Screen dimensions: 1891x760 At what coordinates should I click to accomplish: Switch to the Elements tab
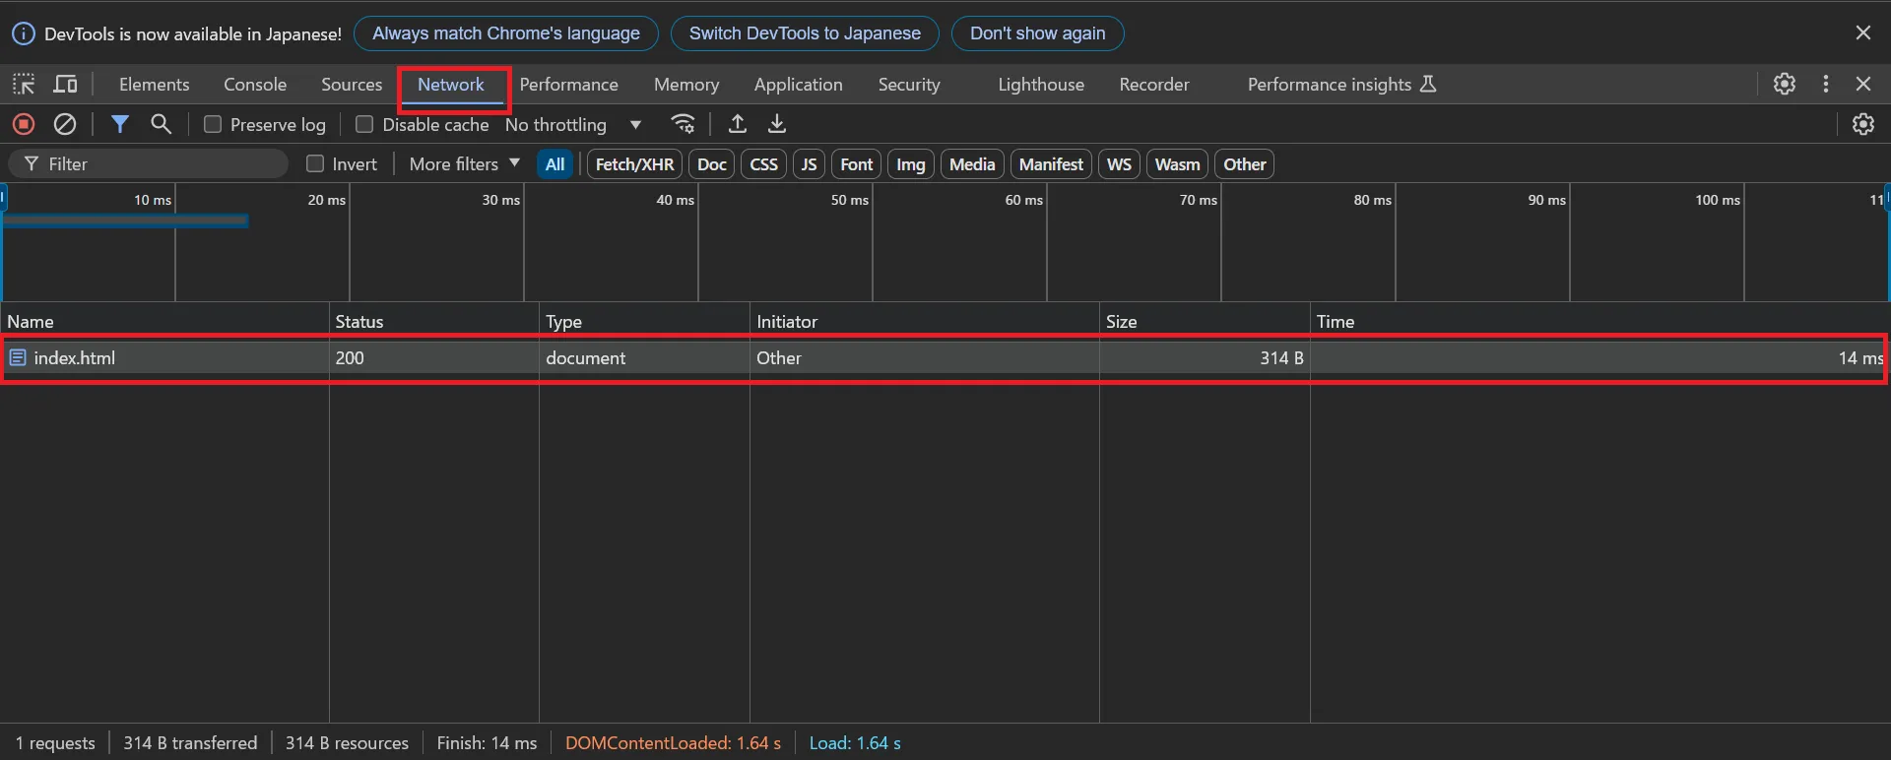point(155,85)
